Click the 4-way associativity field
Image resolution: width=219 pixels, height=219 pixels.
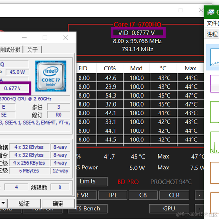(x=60, y=163)
